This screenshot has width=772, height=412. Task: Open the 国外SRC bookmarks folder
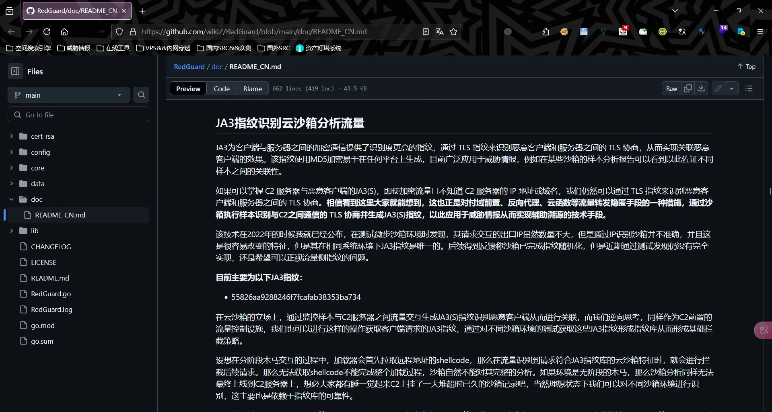274,48
